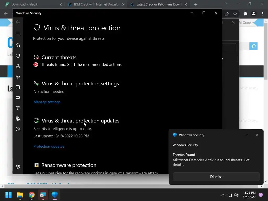Close the Windows Security toast notification
268x201 pixels.
coord(256,135)
